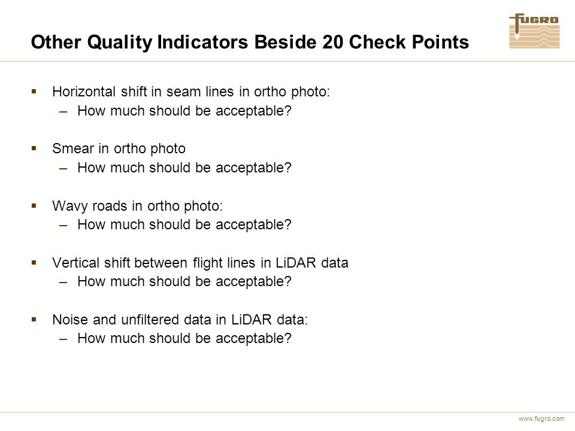
Task: Click the bullet beside Wavy roads line
Action: pos(34,205)
